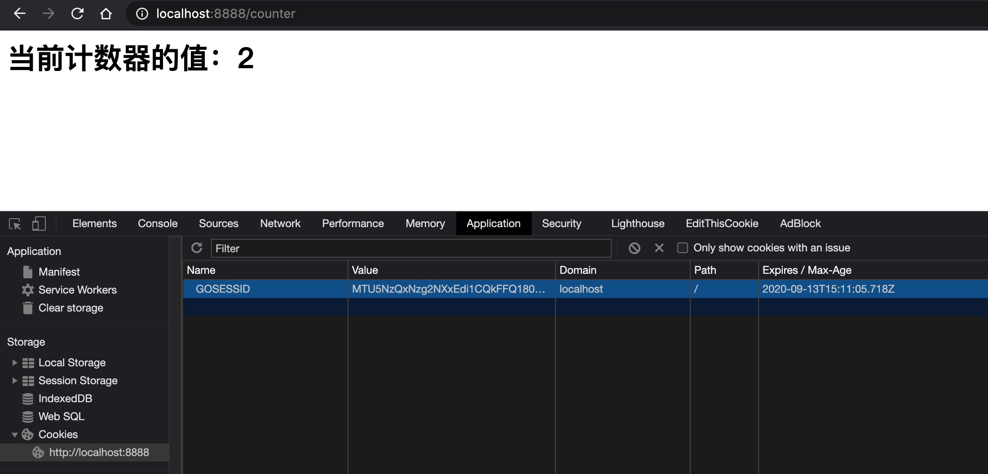
Task: Click the localhost domain cell
Action: (x=622, y=289)
